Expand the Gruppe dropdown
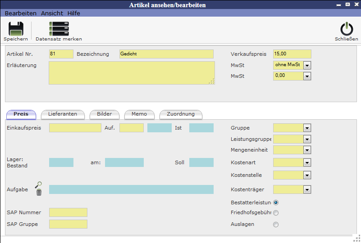 click(x=307, y=128)
